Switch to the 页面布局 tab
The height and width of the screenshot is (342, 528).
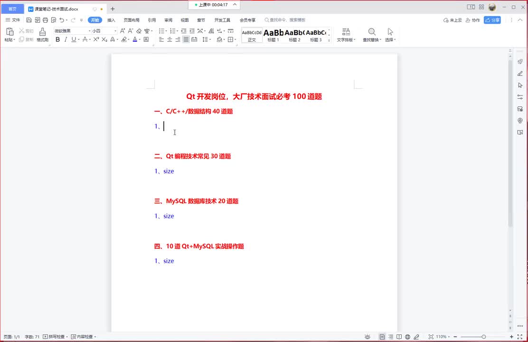tap(132, 20)
